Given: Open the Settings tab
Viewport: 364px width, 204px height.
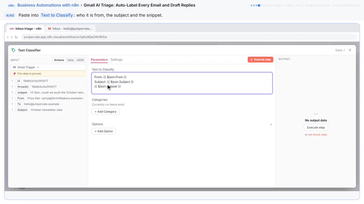Looking at the screenshot, I should pyautogui.click(x=117, y=60).
